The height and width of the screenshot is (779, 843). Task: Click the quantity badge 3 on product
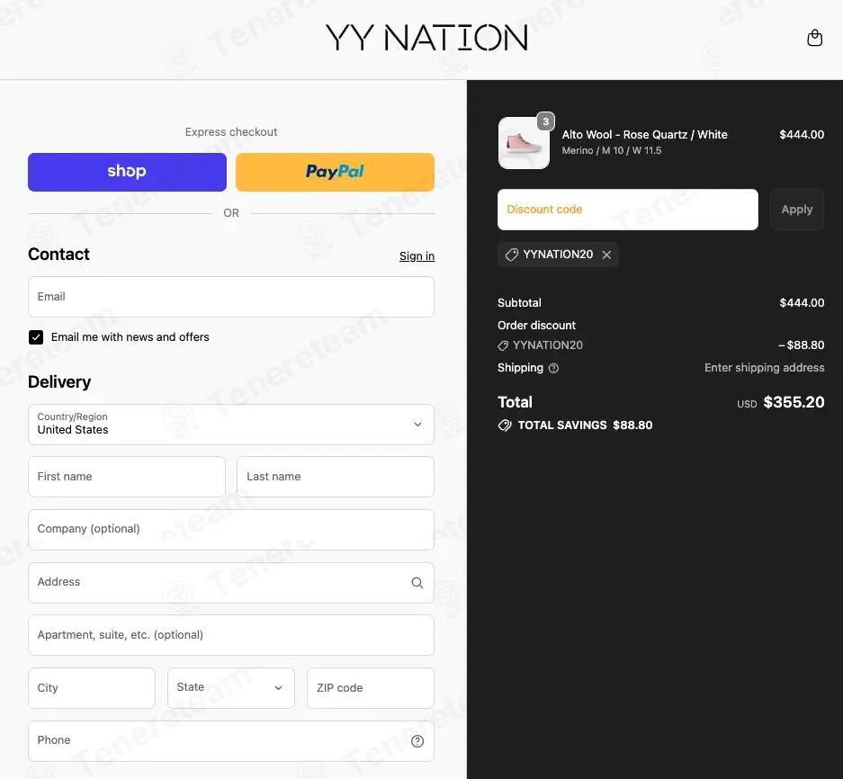tap(546, 121)
